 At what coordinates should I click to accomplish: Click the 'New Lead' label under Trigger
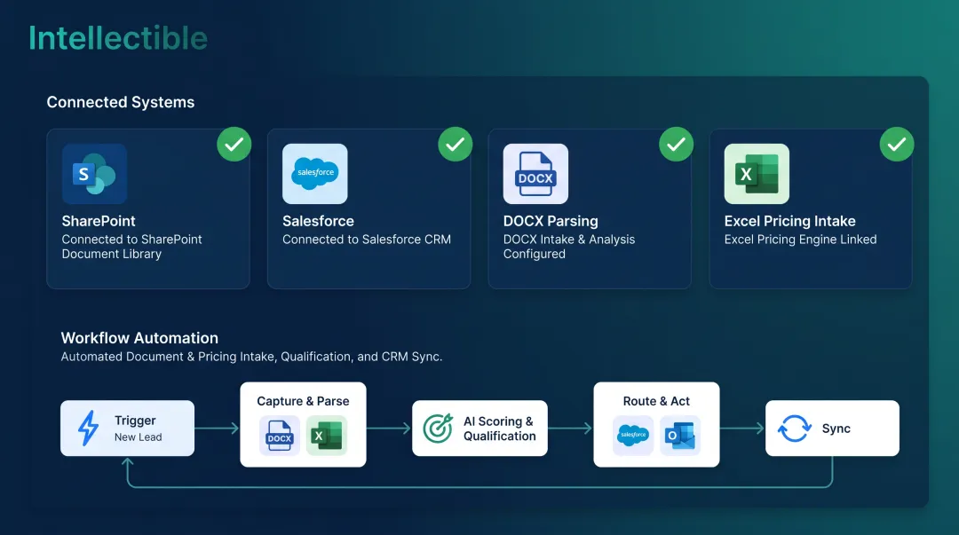click(139, 437)
